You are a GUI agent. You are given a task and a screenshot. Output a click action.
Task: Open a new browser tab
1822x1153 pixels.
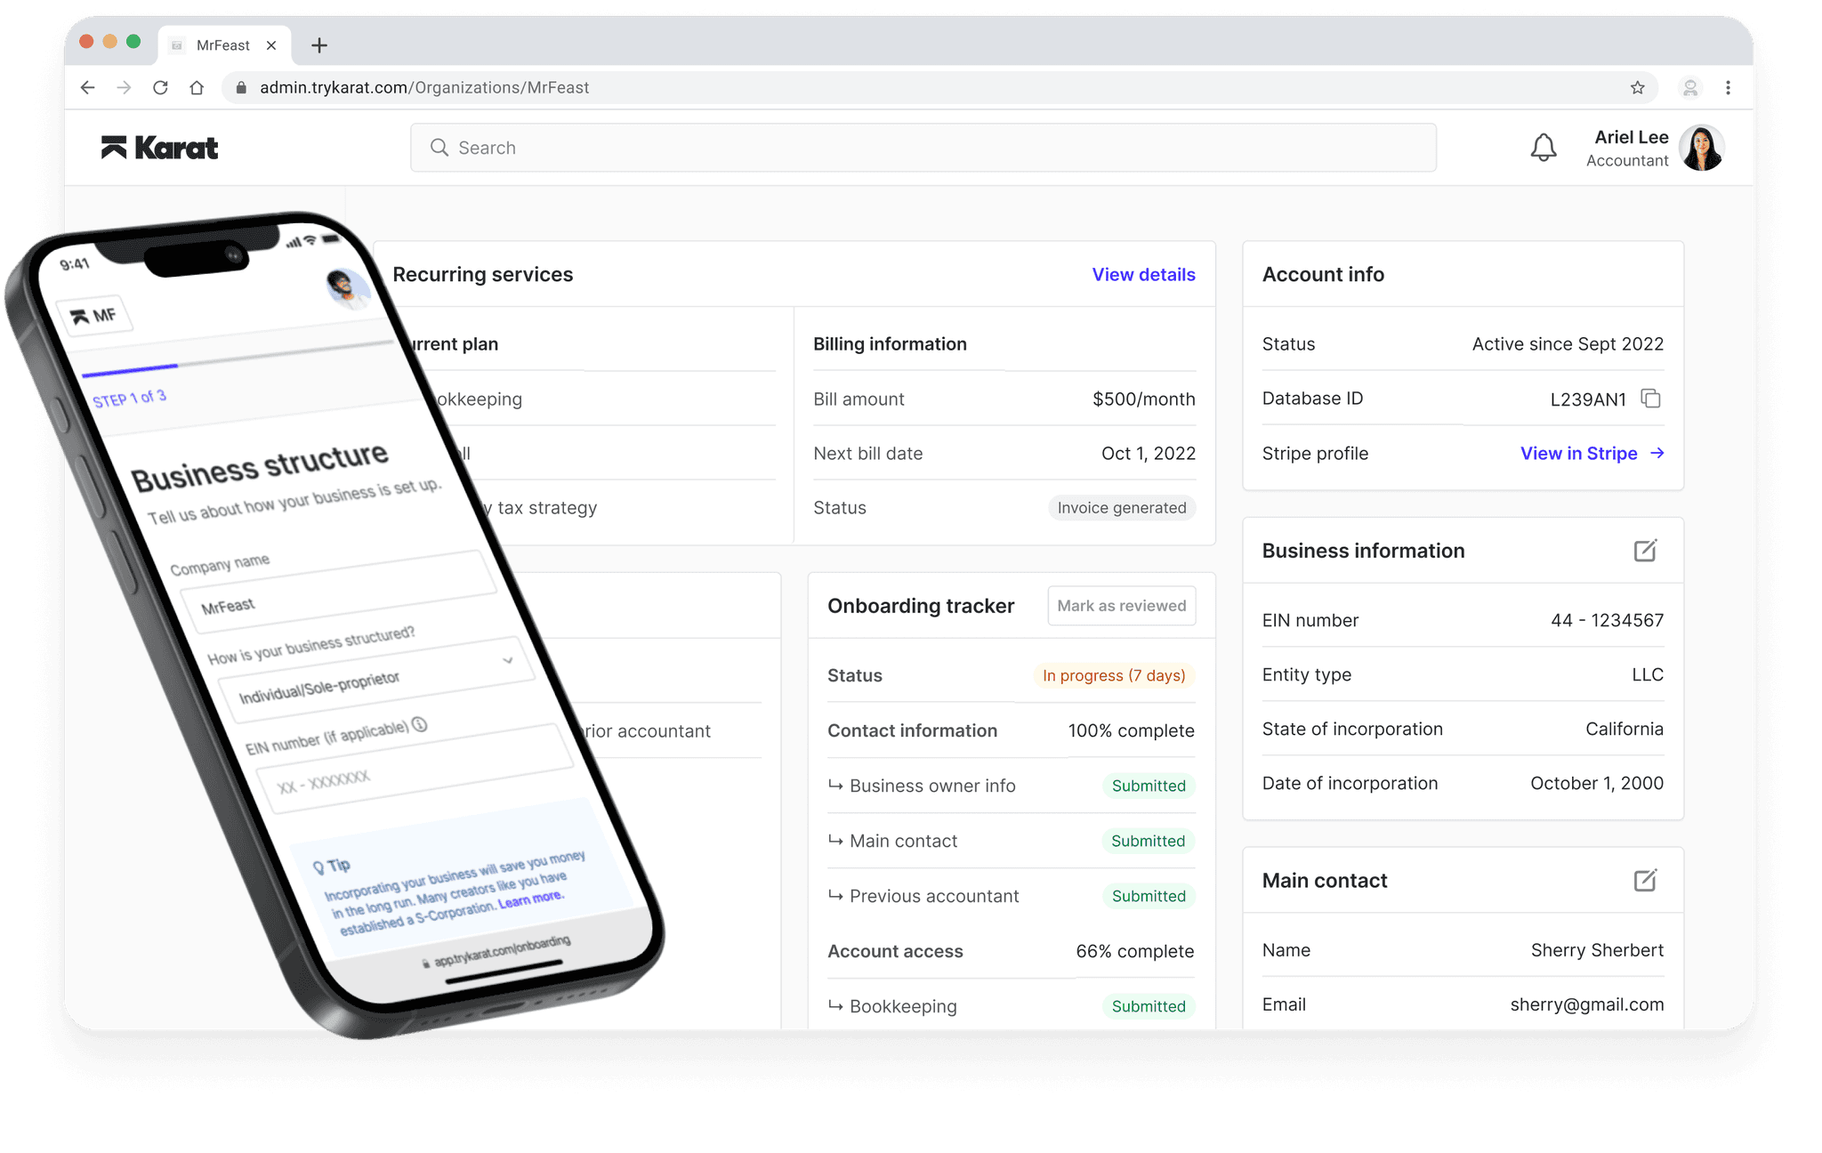point(319,45)
